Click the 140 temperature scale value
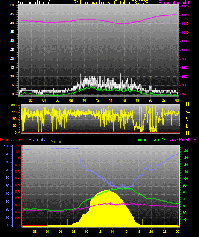 pyautogui.click(x=185, y=151)
